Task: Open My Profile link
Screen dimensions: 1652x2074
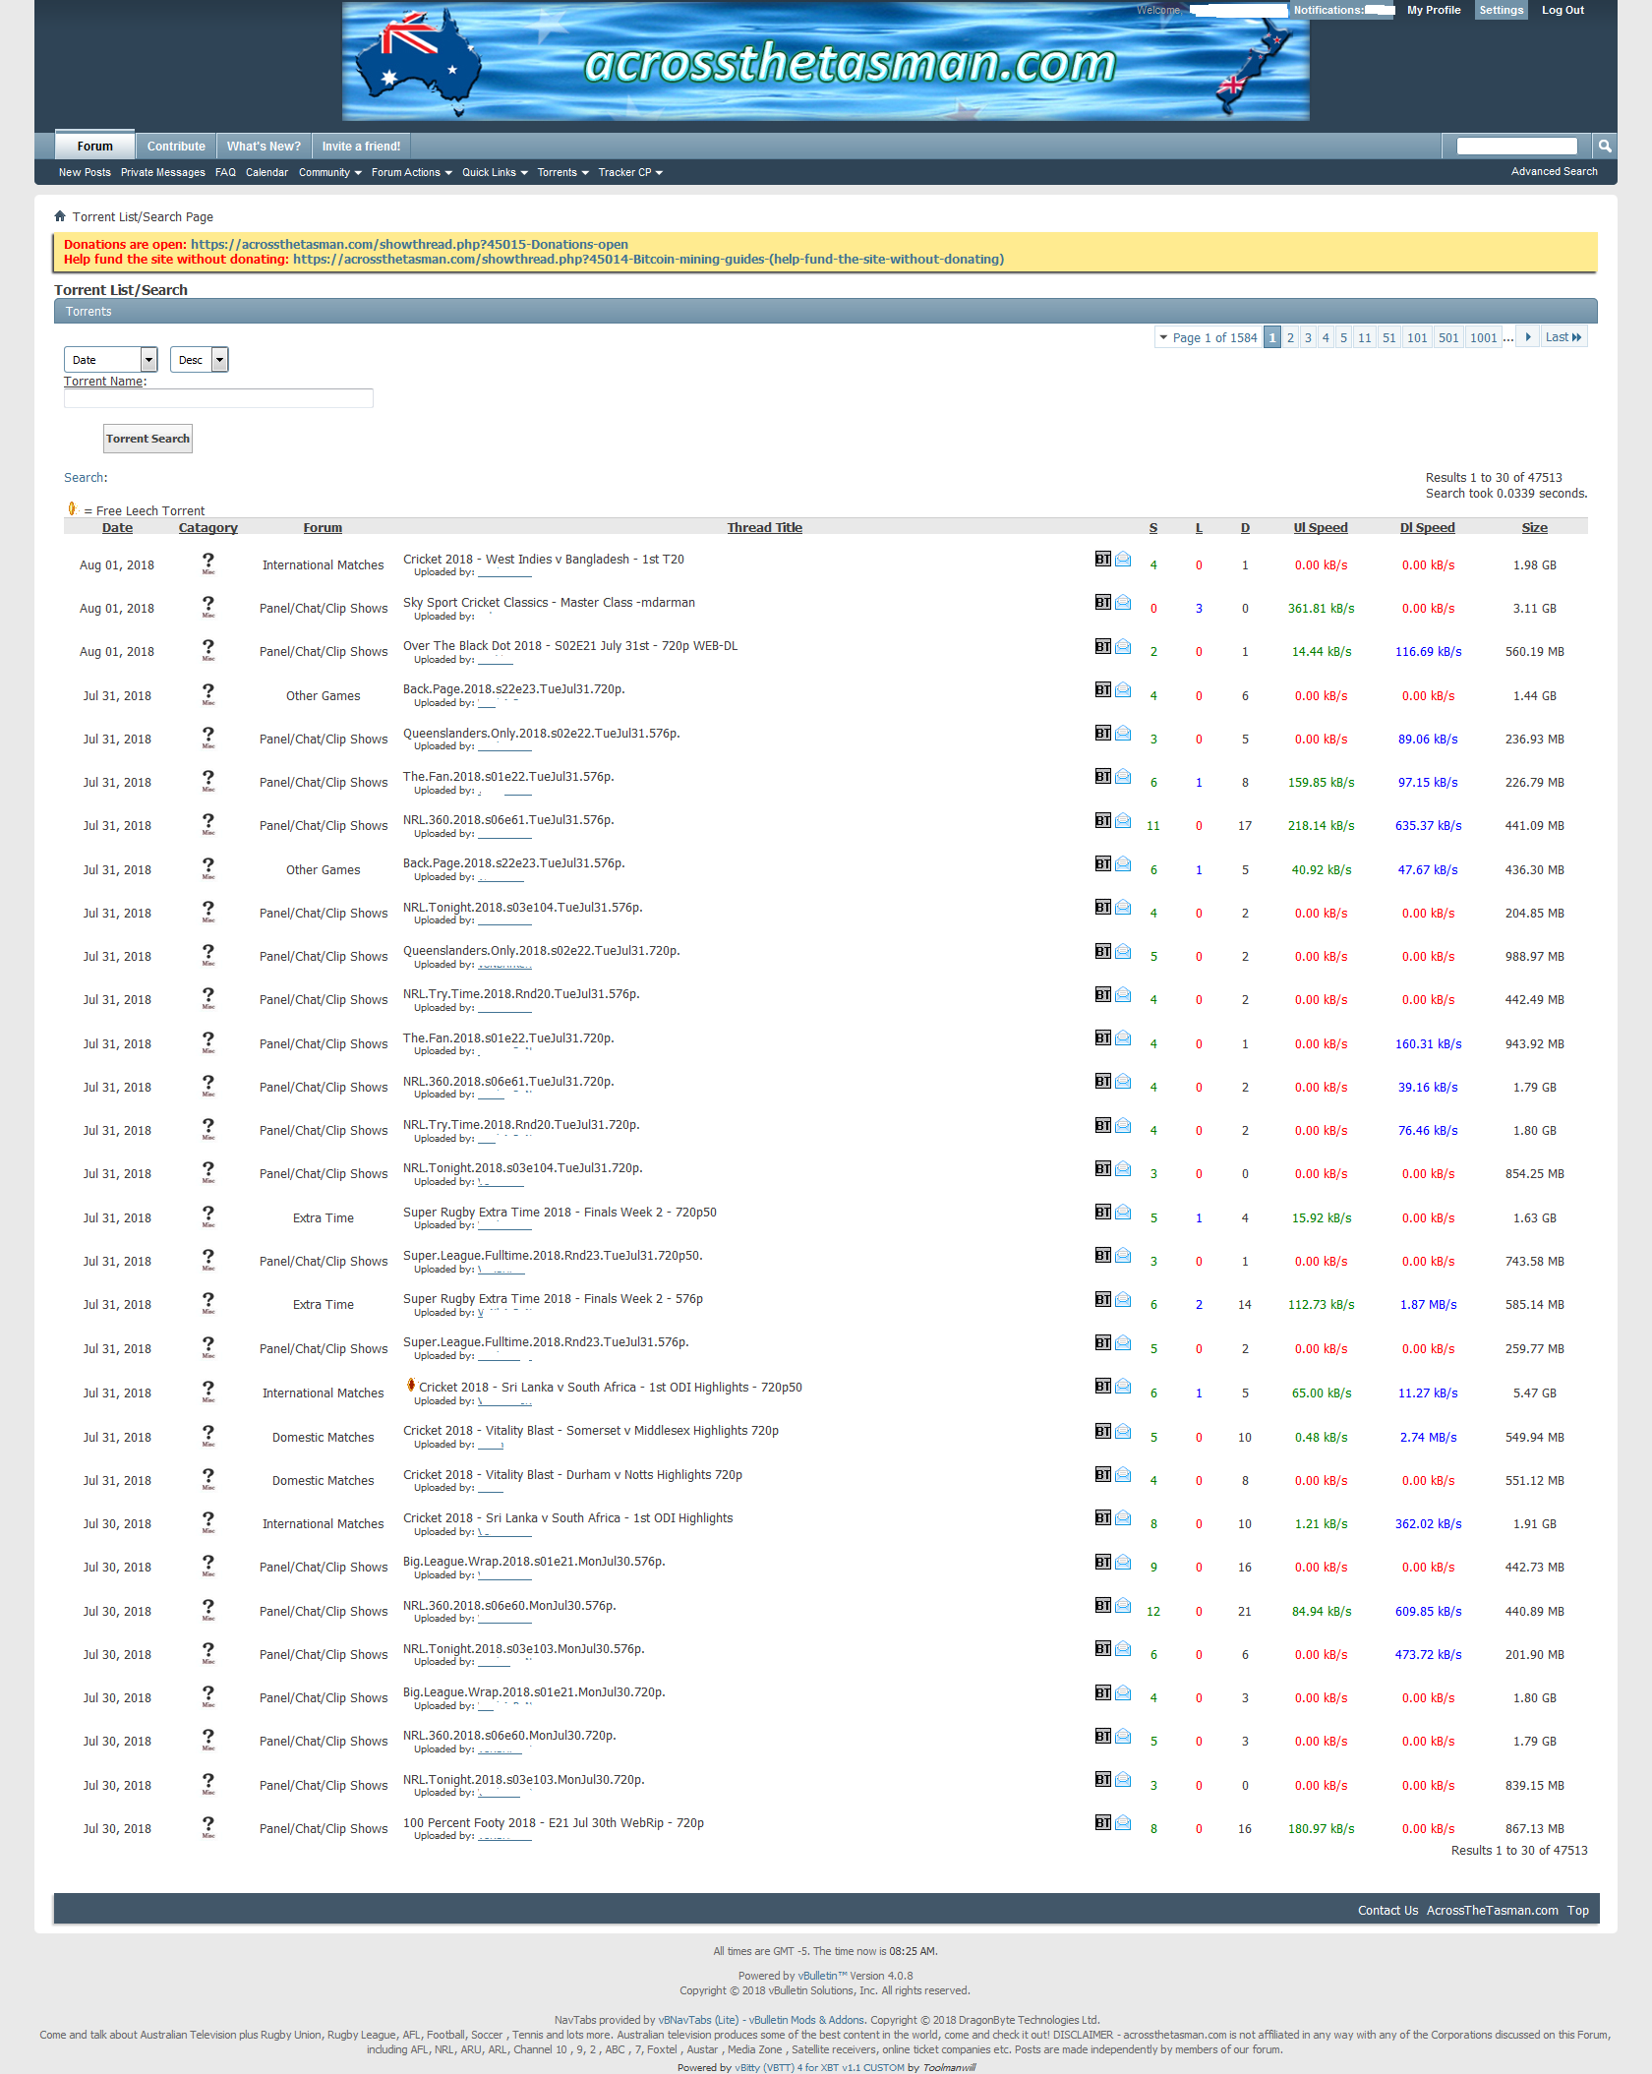Action: pyautogui.click(x=1434, y=11)
